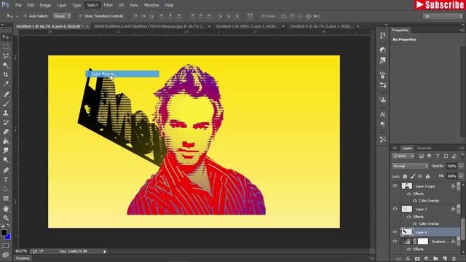Collapse Layer 7 effects list
Viewport: 466px width, 262px height.
coord(459,209)
